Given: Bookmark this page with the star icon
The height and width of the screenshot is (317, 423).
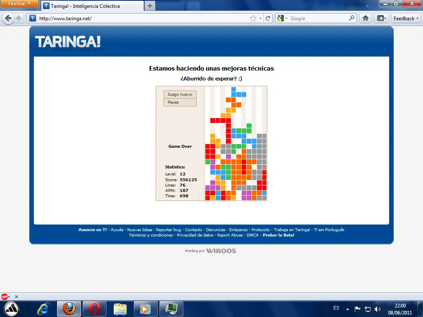Looking at the screenshot, I should click(253, 18).
